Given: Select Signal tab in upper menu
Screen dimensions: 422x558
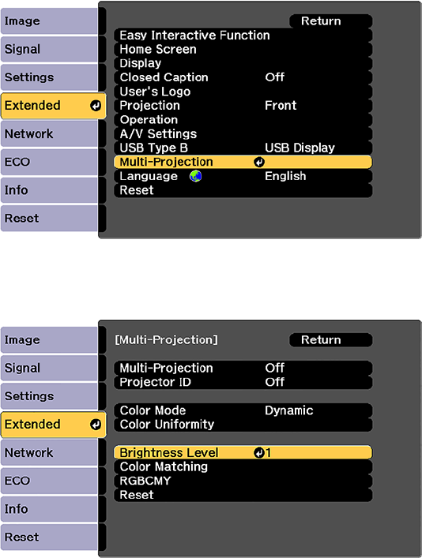Looking at the screenshot, I should click(49, 50).
